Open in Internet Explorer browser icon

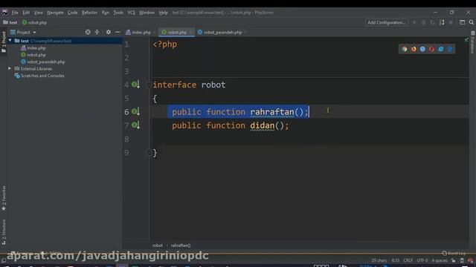[441, 49]
